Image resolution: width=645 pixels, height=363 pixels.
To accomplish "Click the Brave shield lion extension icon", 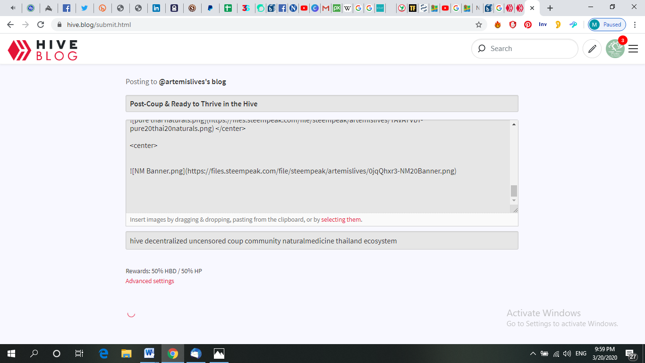I will click(513, 25).
